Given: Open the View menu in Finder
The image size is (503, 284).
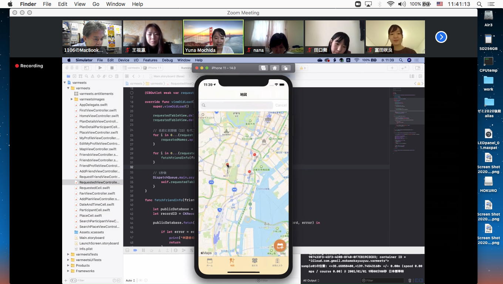Looking at the screenshot, I should coord(80,4).
